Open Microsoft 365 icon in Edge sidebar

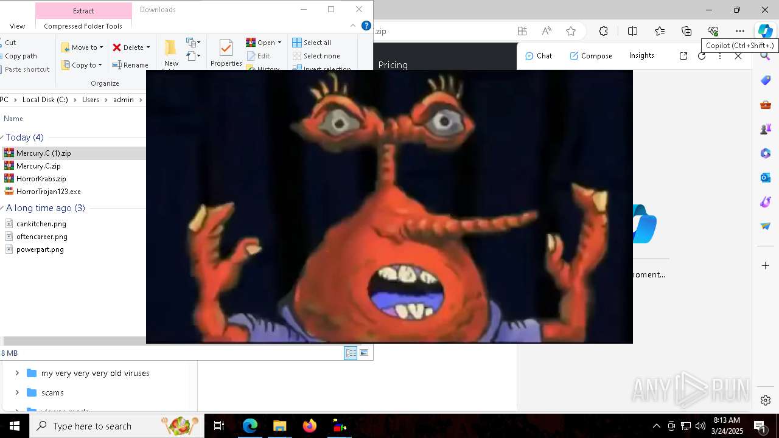tap(766, 153)
